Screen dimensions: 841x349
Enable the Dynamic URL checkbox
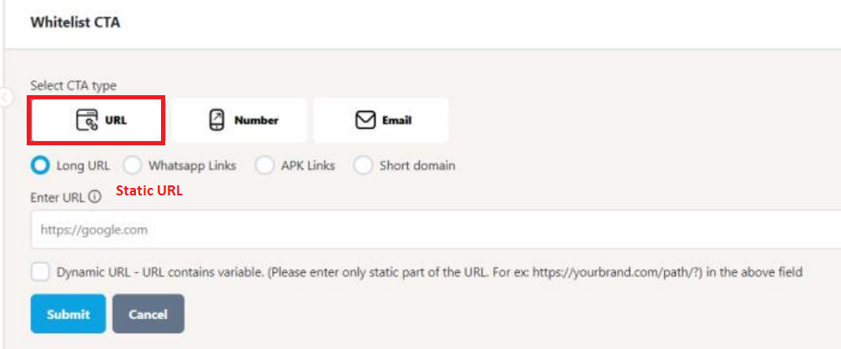tap(40, 272)
